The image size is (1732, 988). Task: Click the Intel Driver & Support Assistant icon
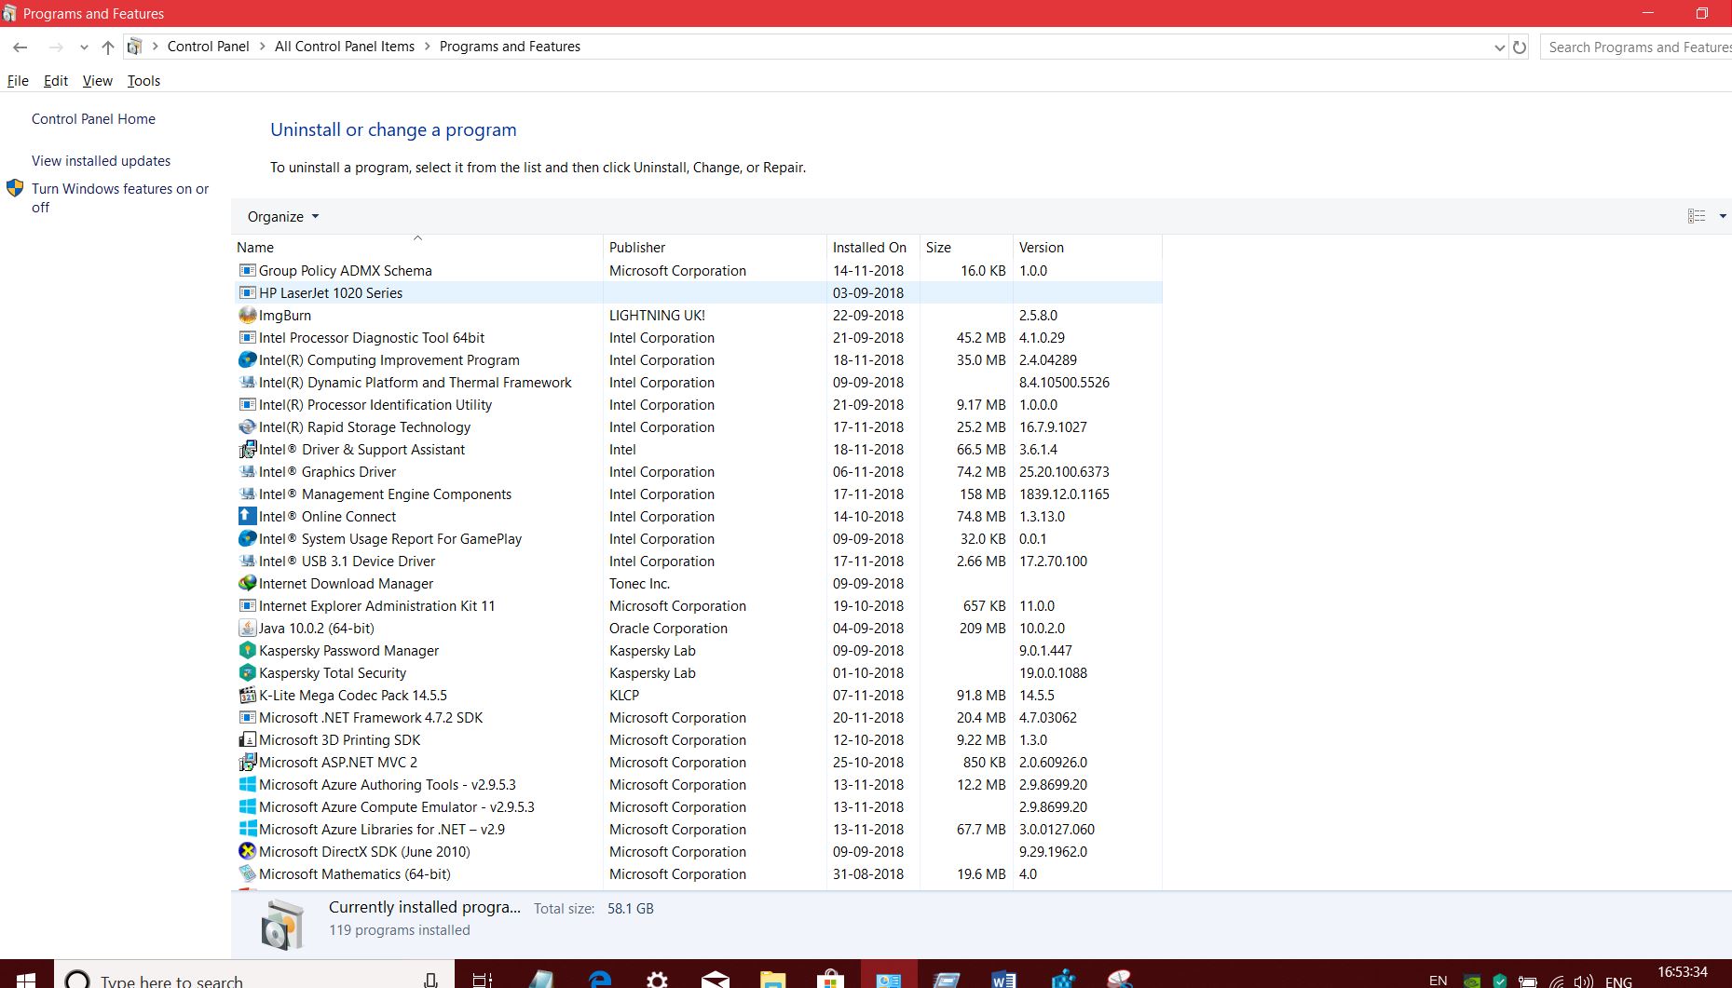click(247, 450)
